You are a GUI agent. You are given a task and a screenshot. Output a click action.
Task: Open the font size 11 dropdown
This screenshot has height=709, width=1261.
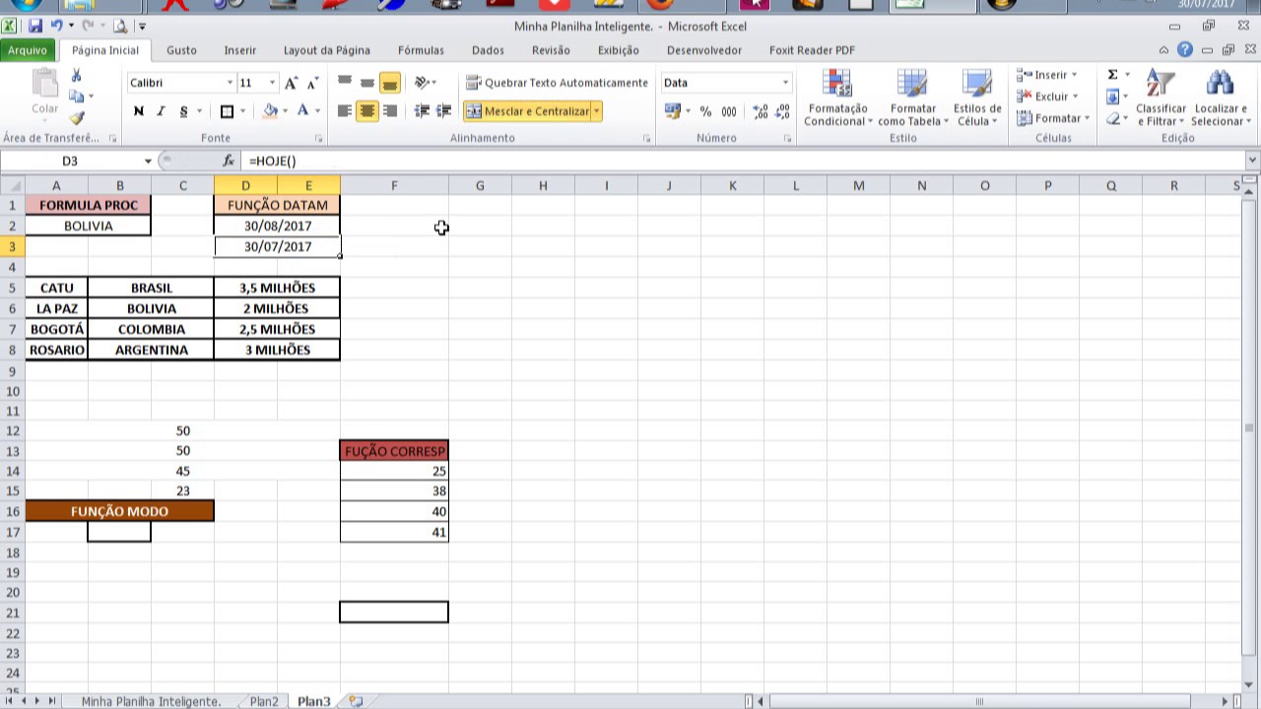point(272,83)
